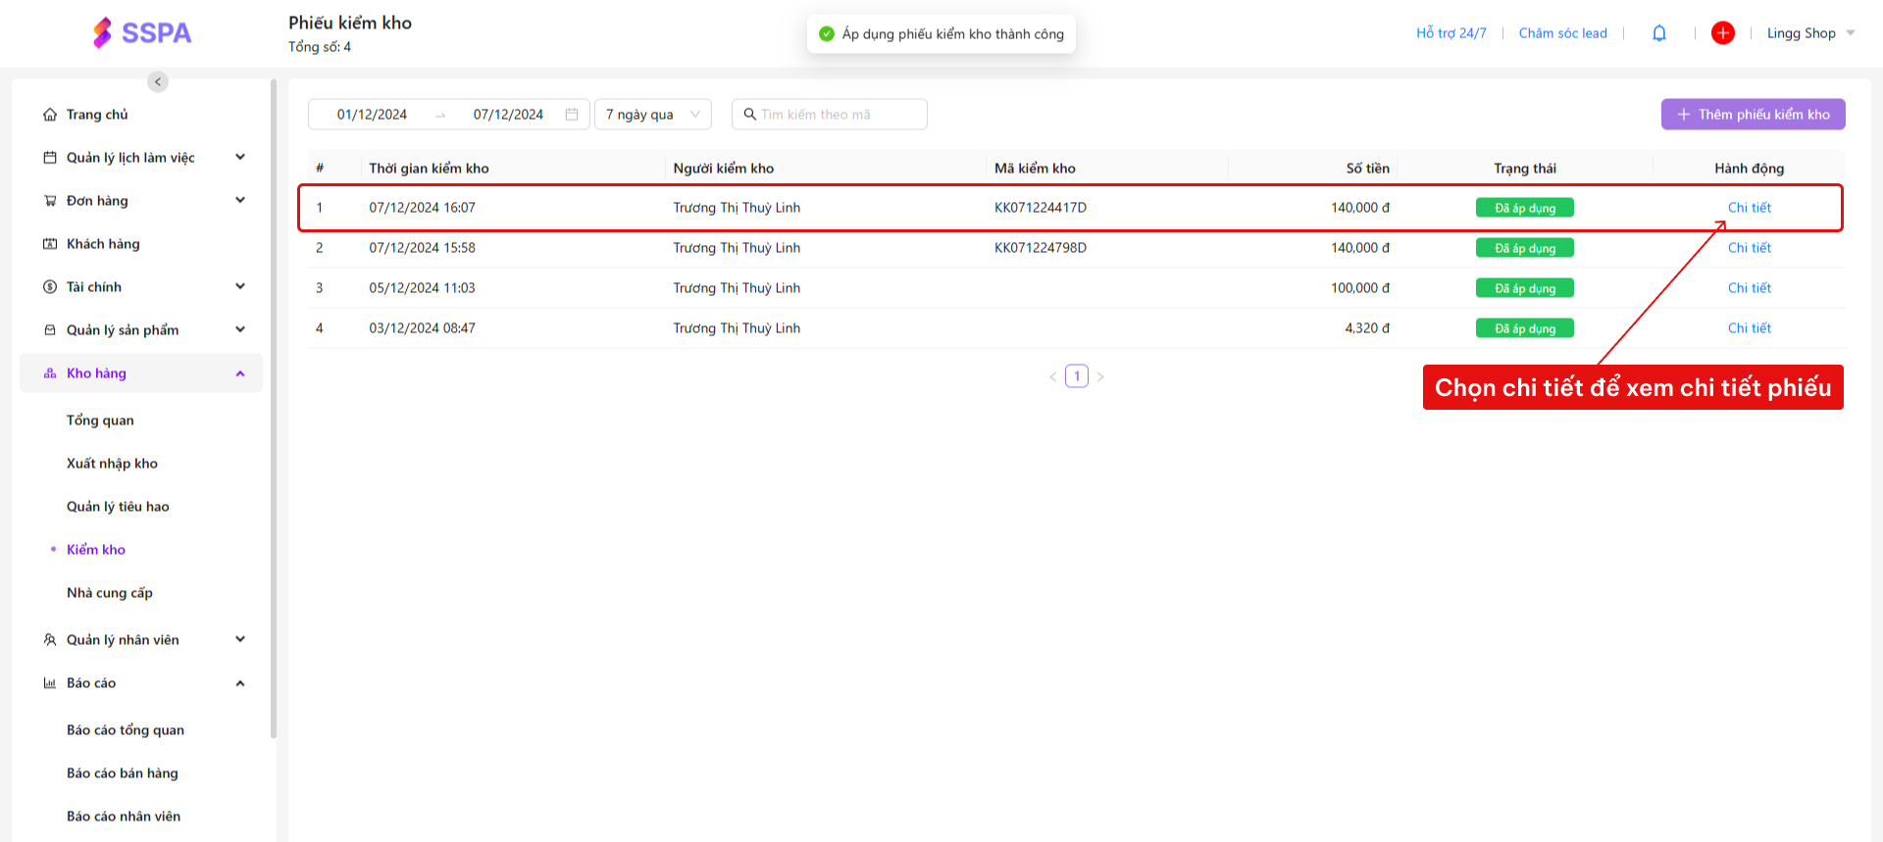Open Chăm sóc lead link
Image resolution: width=1883 pixels, height=842 pixels.
pyautogui.click(x=1563, y=33)
